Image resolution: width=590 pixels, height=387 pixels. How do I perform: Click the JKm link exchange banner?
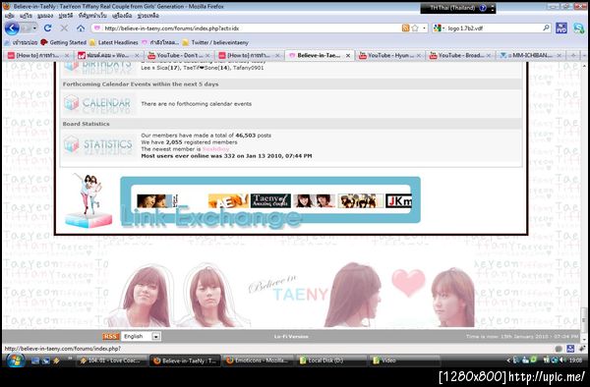click(x=398, y=201)
